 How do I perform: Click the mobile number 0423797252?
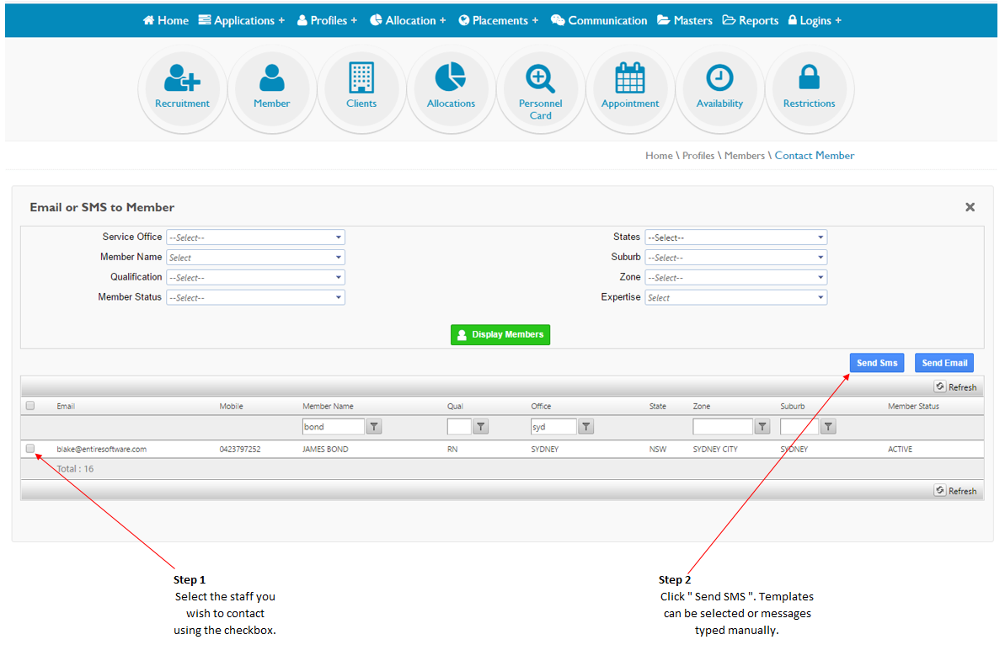pos(240,449)
